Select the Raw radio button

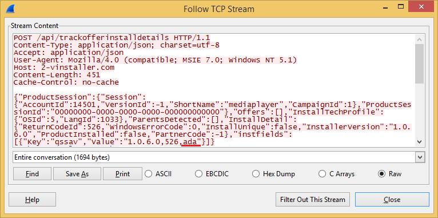pyautogui.click(x=389, y=174)
